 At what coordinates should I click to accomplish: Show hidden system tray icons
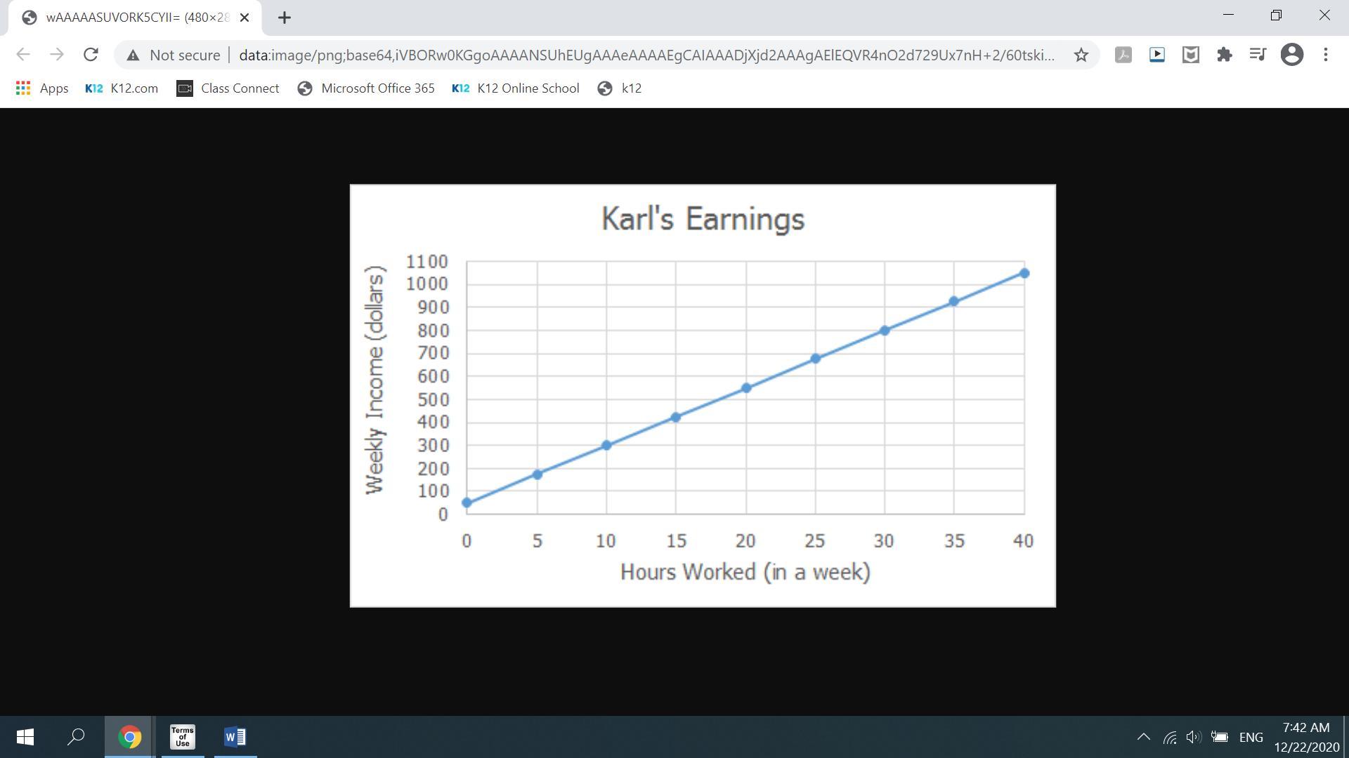[1143, 737]
